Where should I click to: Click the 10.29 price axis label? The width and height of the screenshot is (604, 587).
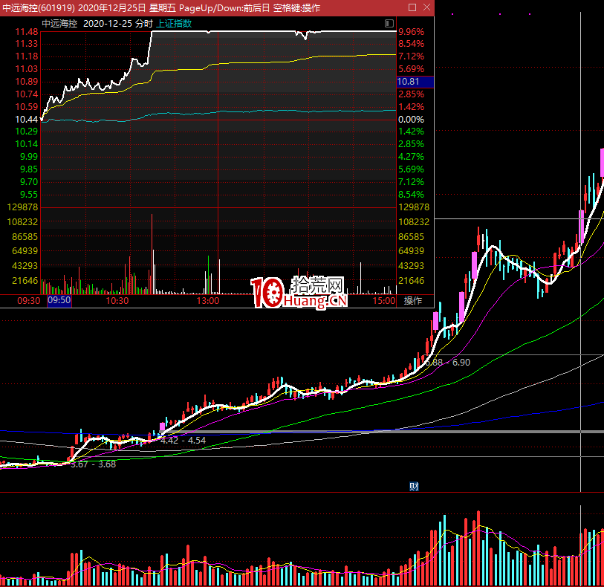coord(27,132)
